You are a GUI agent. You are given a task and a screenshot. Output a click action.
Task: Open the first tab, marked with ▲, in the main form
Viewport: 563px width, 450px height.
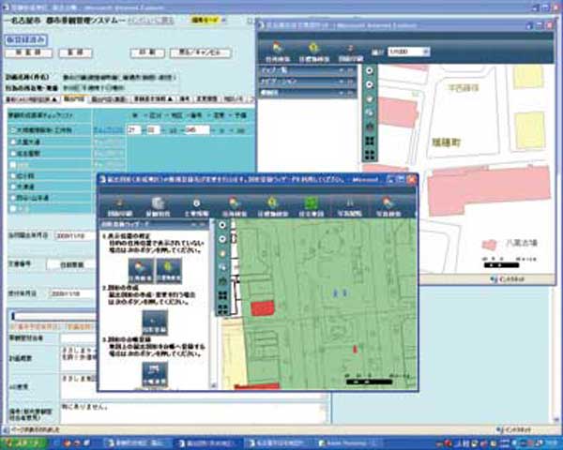pos(32,99)
